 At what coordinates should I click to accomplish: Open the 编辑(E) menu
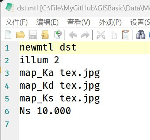pos(48,22)
